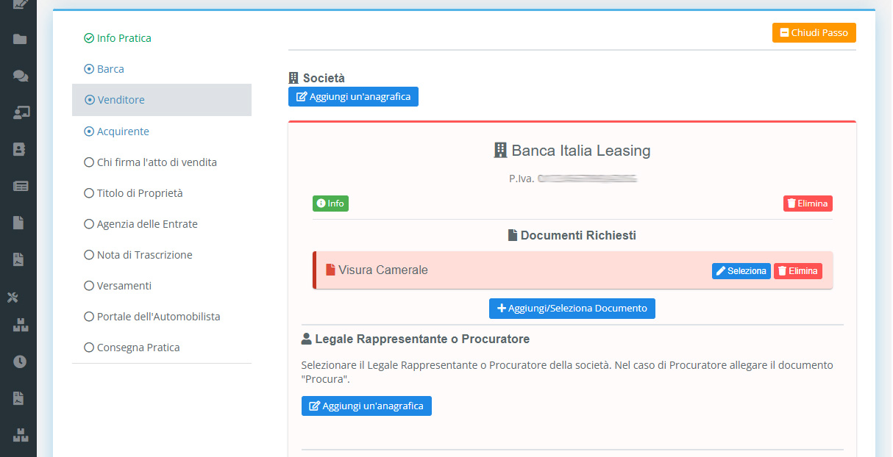Click the newspaper list icon in the sidebar
The width and height of the screenshot is (893, 457).
click(21, 186)
